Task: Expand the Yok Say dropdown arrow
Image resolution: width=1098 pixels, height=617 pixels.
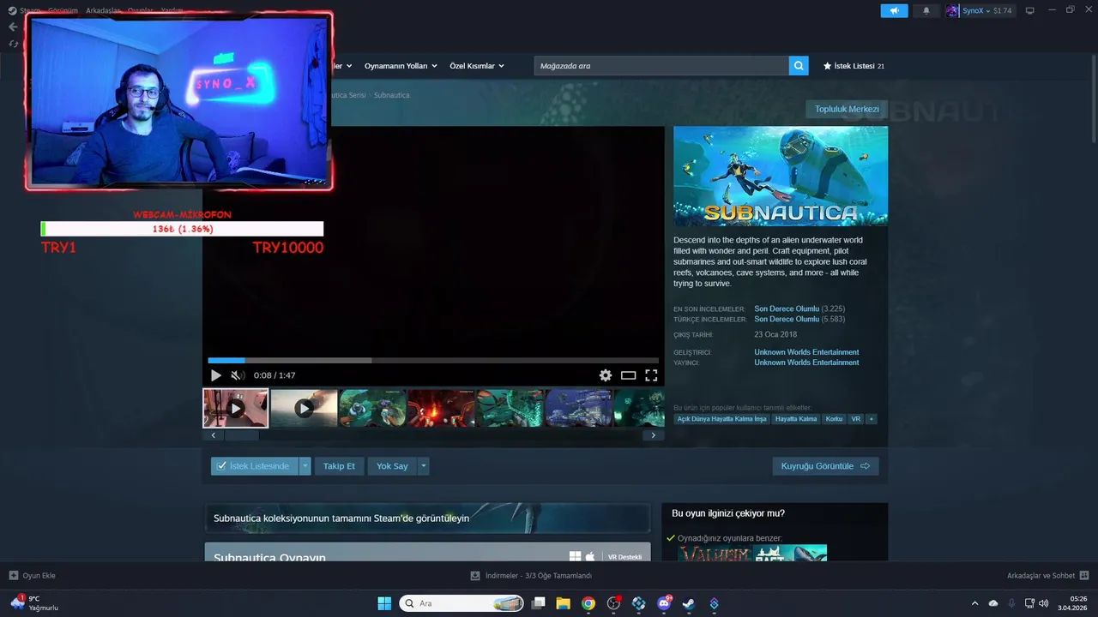Action: (423, 466)
